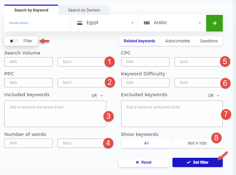The height and width of the screenshot is (175, 236).
Task: Open the Egypt country dropdown
Action: pyautogui.click(x=105, y=23)
